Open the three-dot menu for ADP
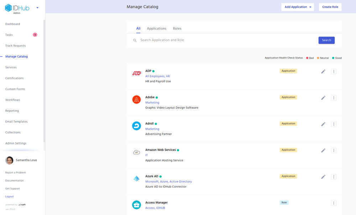The width and height of the screenshot is (356, 215). [x=334, y=71]
